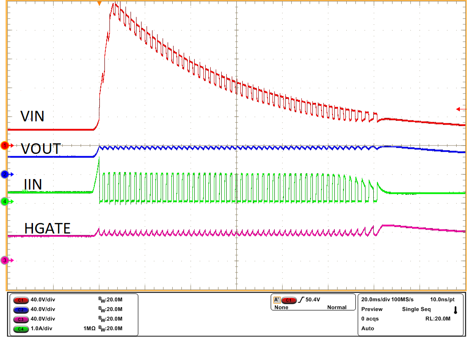The height and width of the screenshot is (337, 469).
Task: Open the C3 channel settings badge
Action: (x=21, y=319)
